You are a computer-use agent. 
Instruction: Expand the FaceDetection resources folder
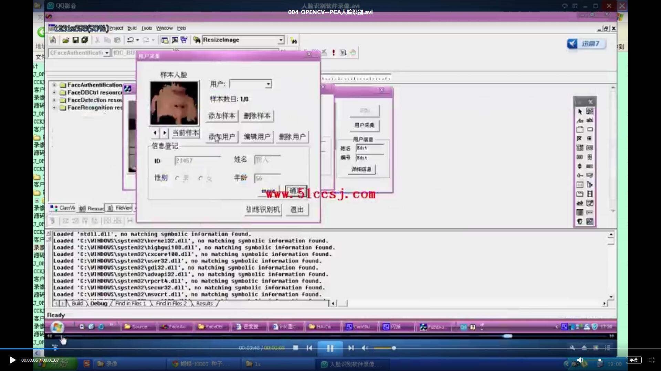[54, 100]
